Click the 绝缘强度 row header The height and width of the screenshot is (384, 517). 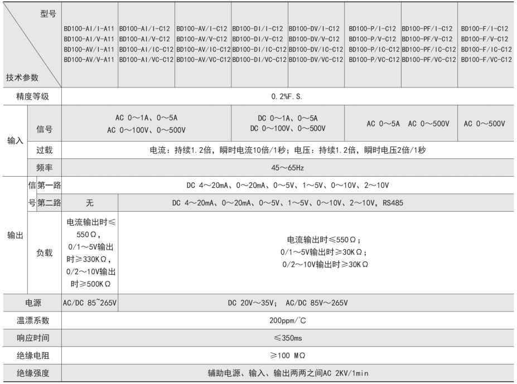point(33,373)
